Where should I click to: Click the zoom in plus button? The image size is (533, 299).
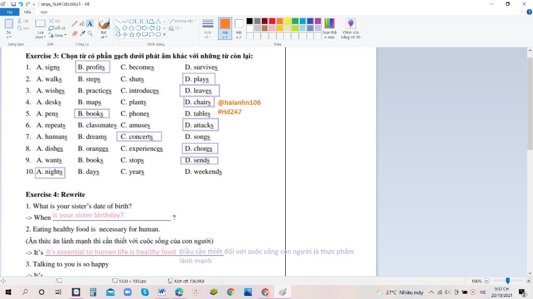(x=529, y=281)
